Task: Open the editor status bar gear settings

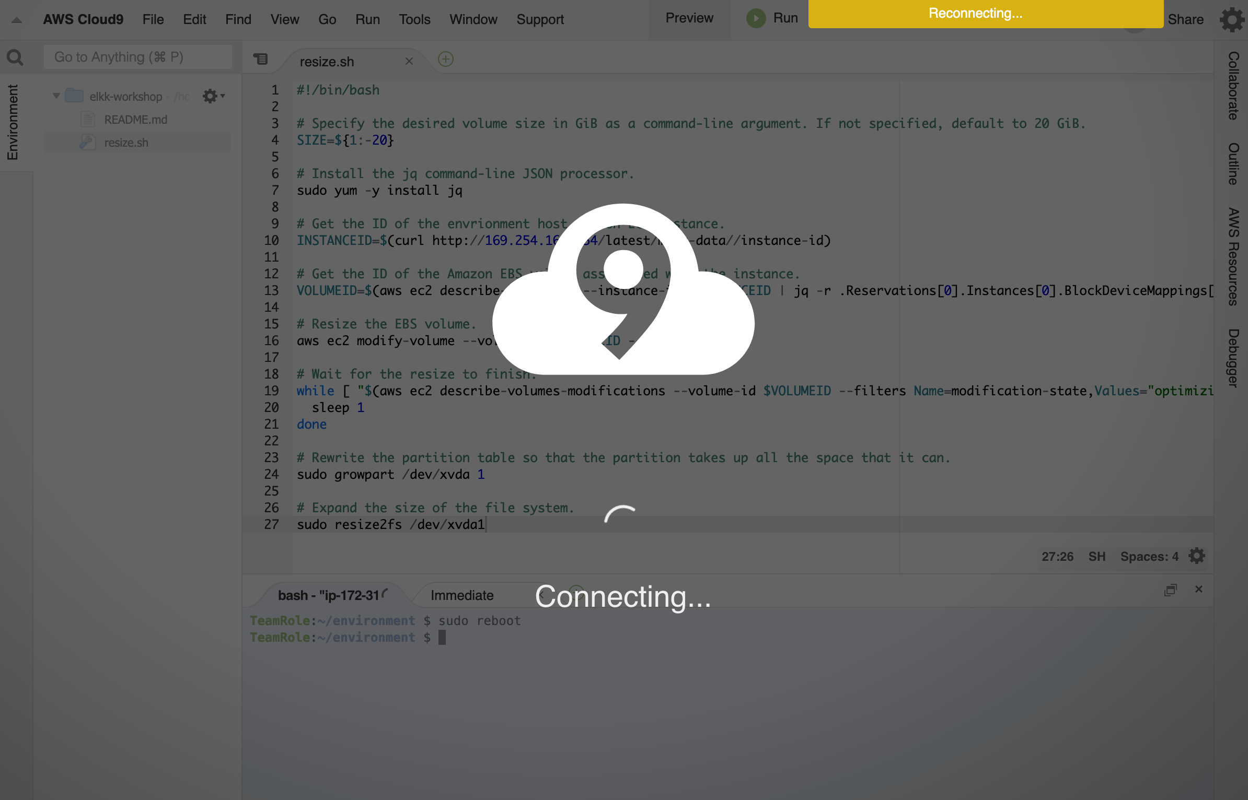Action: [1197, 556]
